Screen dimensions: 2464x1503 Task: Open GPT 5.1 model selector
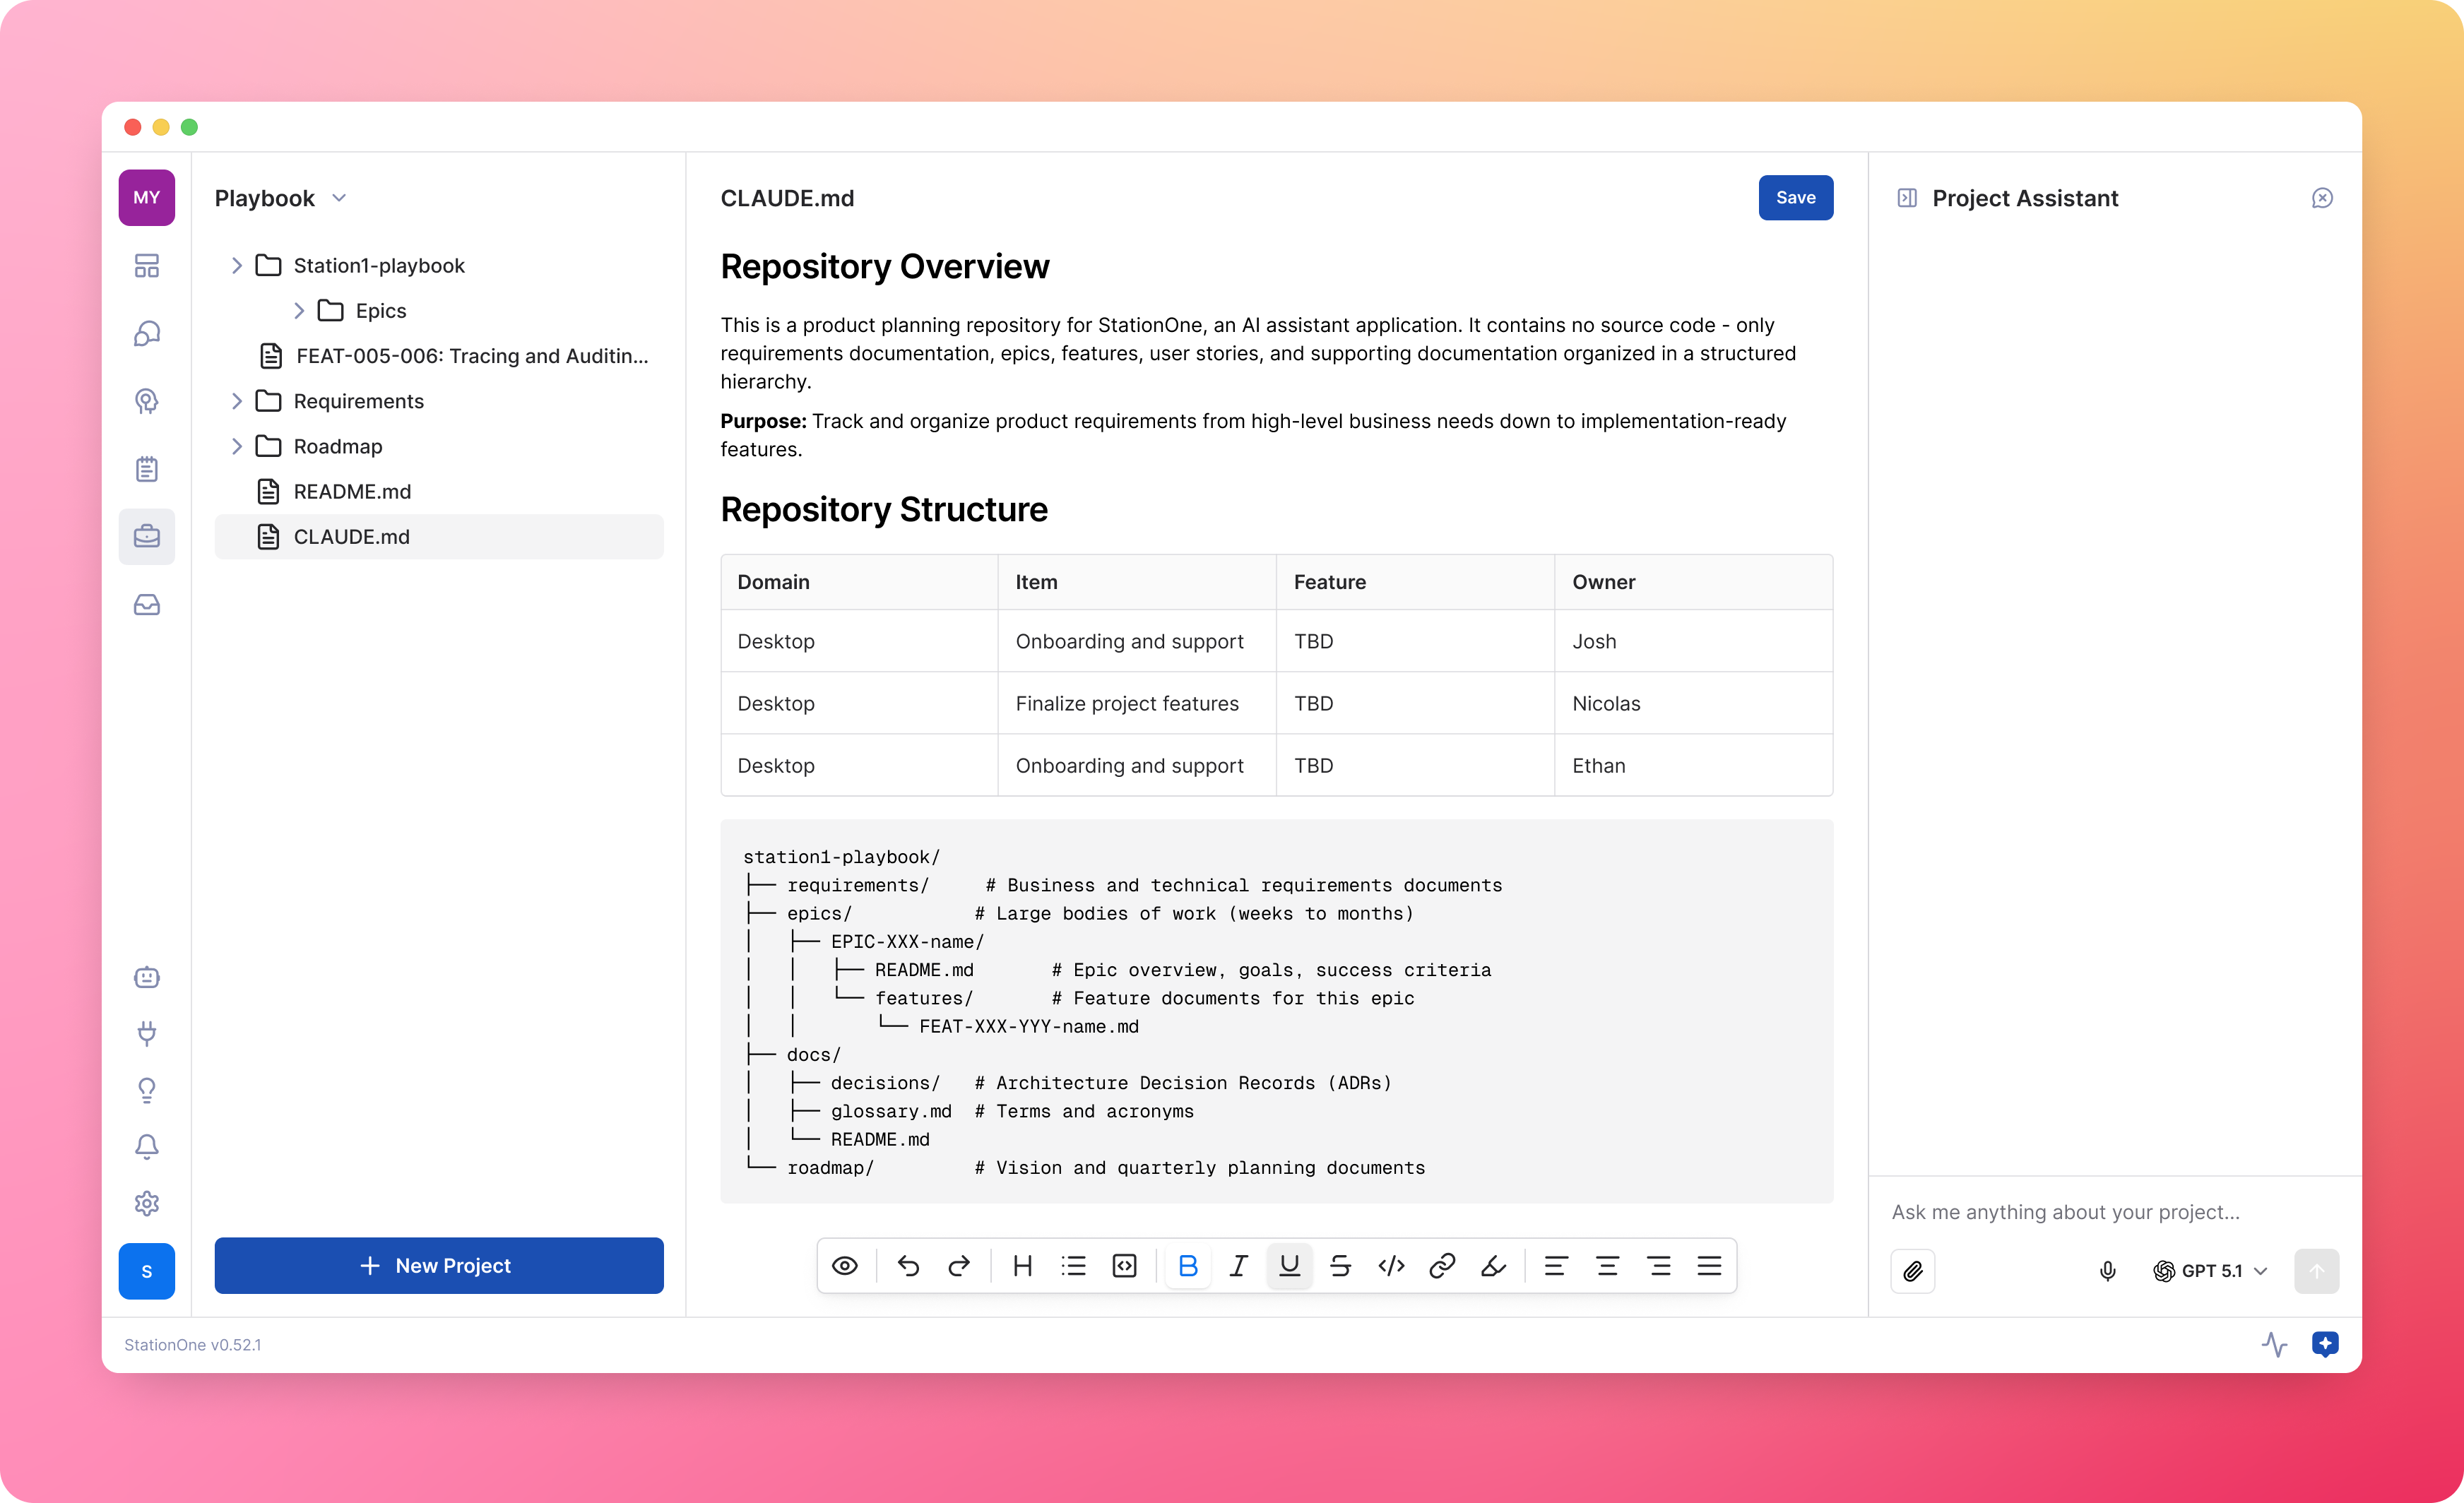[2210, 1271]
